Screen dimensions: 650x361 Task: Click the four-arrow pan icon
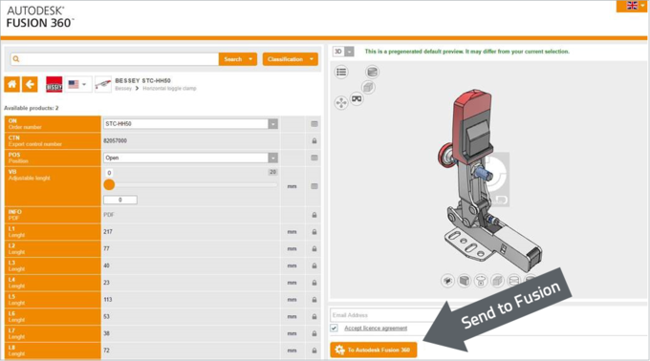341,103
